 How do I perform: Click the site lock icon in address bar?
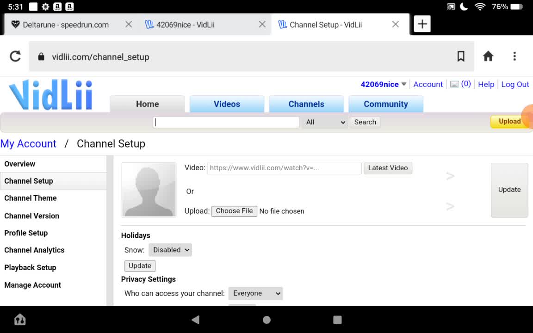click(41, 56)
